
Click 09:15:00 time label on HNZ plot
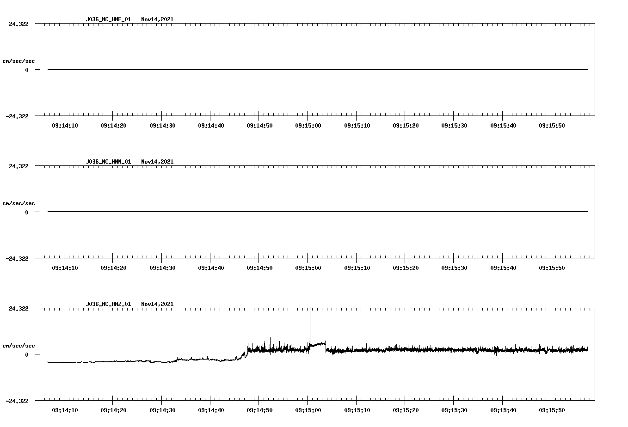point(308,410)
